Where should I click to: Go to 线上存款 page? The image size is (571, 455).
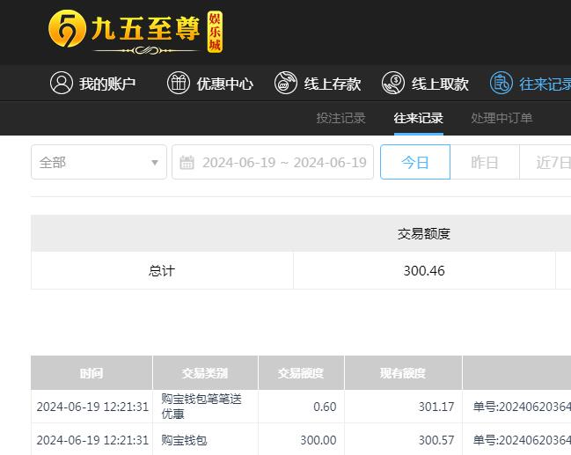[318, 83]
